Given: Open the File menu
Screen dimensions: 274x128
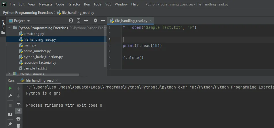Looking at the screenshot, I should click(x=12, y=4).
